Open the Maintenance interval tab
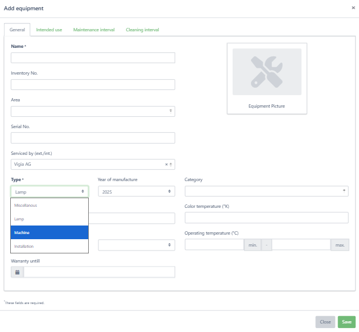 [94, 30]
